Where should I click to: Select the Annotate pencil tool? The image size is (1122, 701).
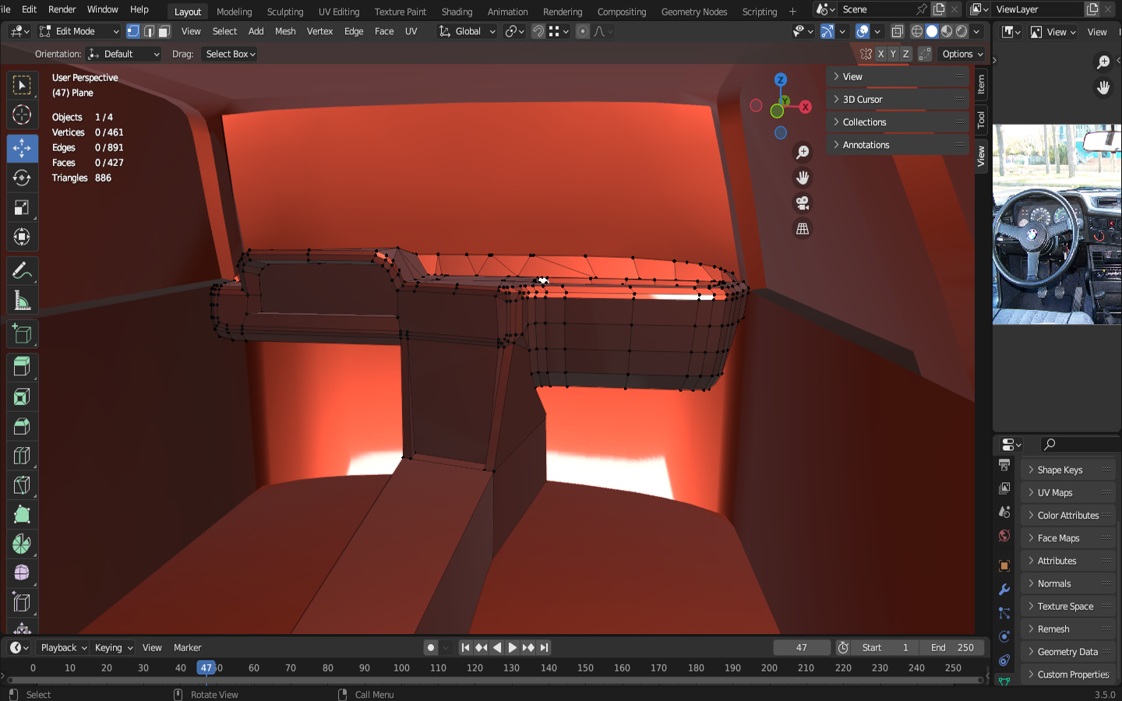(22, 271)
